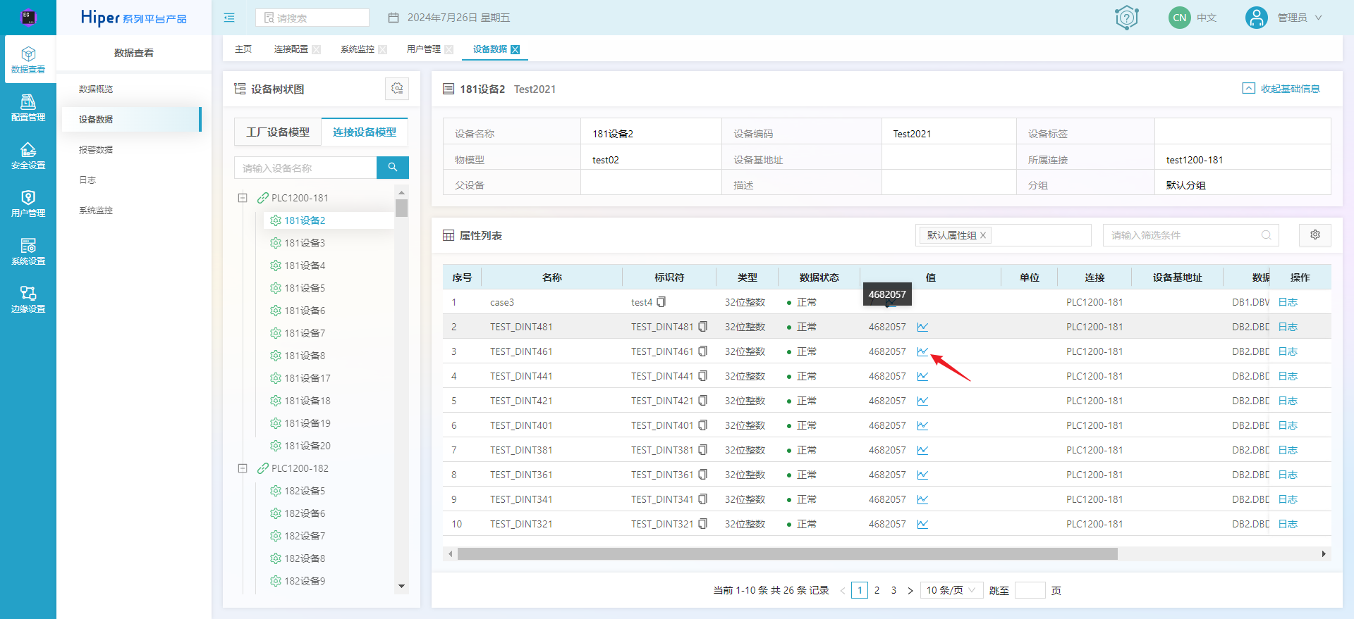Open the 安全设置 sidebar module
The width and height of the screenshot is (1354, 619).
pyautogui.click(x=28, y=156)
